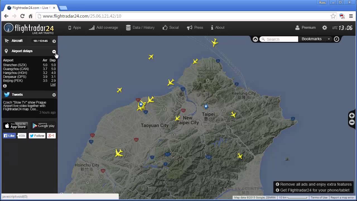
Task: Select the aircraft over sea northwest top
Action: click(151, 57)
